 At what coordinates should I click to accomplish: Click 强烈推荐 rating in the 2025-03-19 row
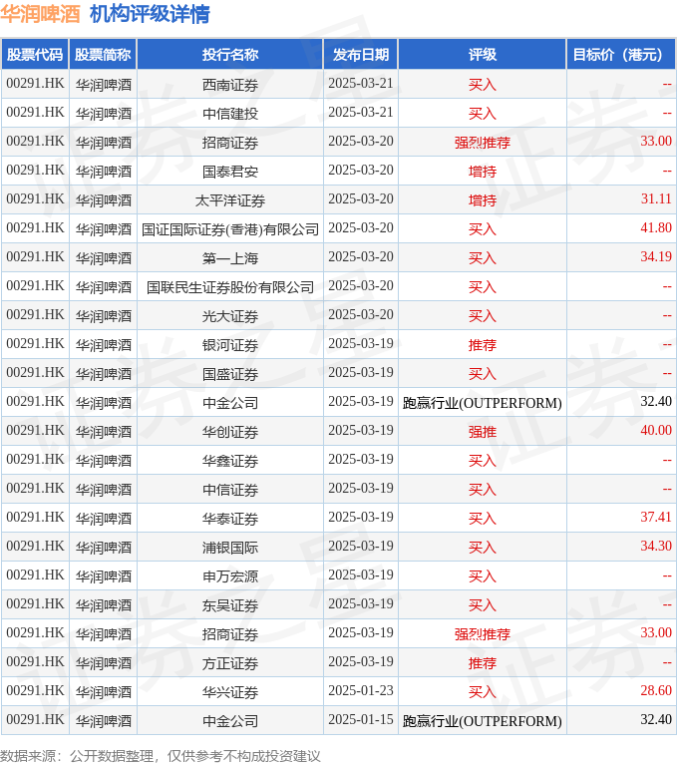[x=483, y=634]
